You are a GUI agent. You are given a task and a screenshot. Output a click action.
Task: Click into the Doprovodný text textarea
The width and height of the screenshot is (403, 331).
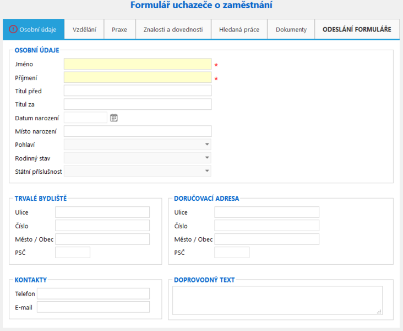pyautogui.click(x=277, y=300)
